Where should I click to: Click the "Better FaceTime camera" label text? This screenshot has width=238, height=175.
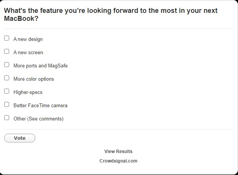pos(40,106)
